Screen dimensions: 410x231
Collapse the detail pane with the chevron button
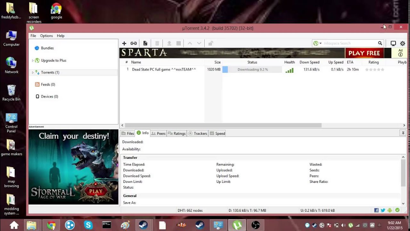pyautogui.click(x=403, y=133)
